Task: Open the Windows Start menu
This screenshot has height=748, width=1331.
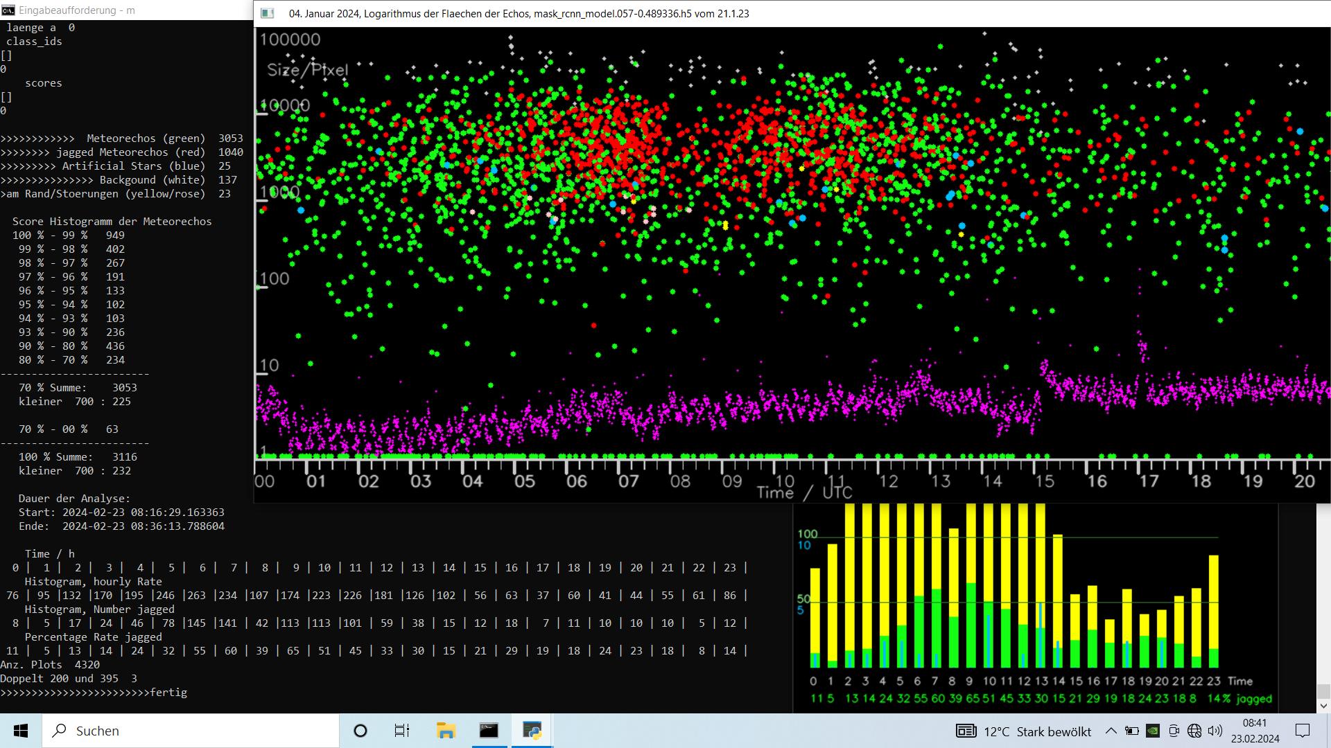Action: point(21,731)
